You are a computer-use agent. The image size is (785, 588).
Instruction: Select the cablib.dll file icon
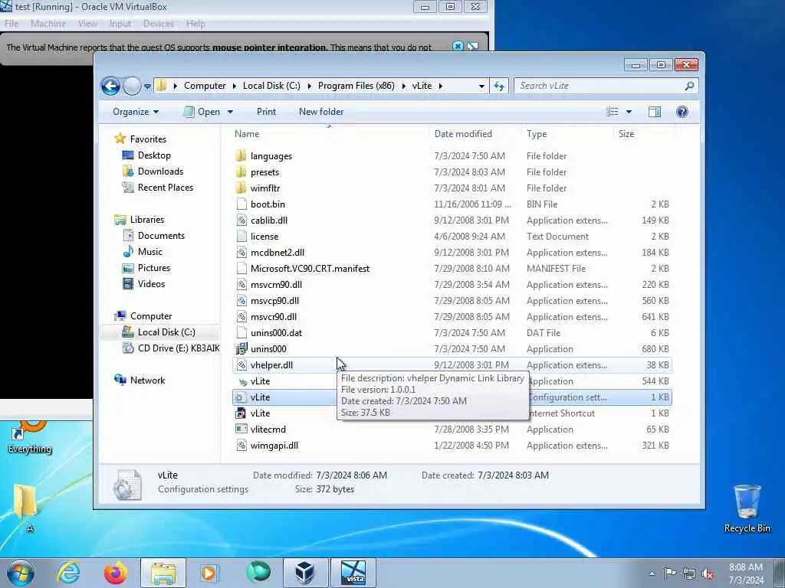pyautogui.click(x=241, y=220)
